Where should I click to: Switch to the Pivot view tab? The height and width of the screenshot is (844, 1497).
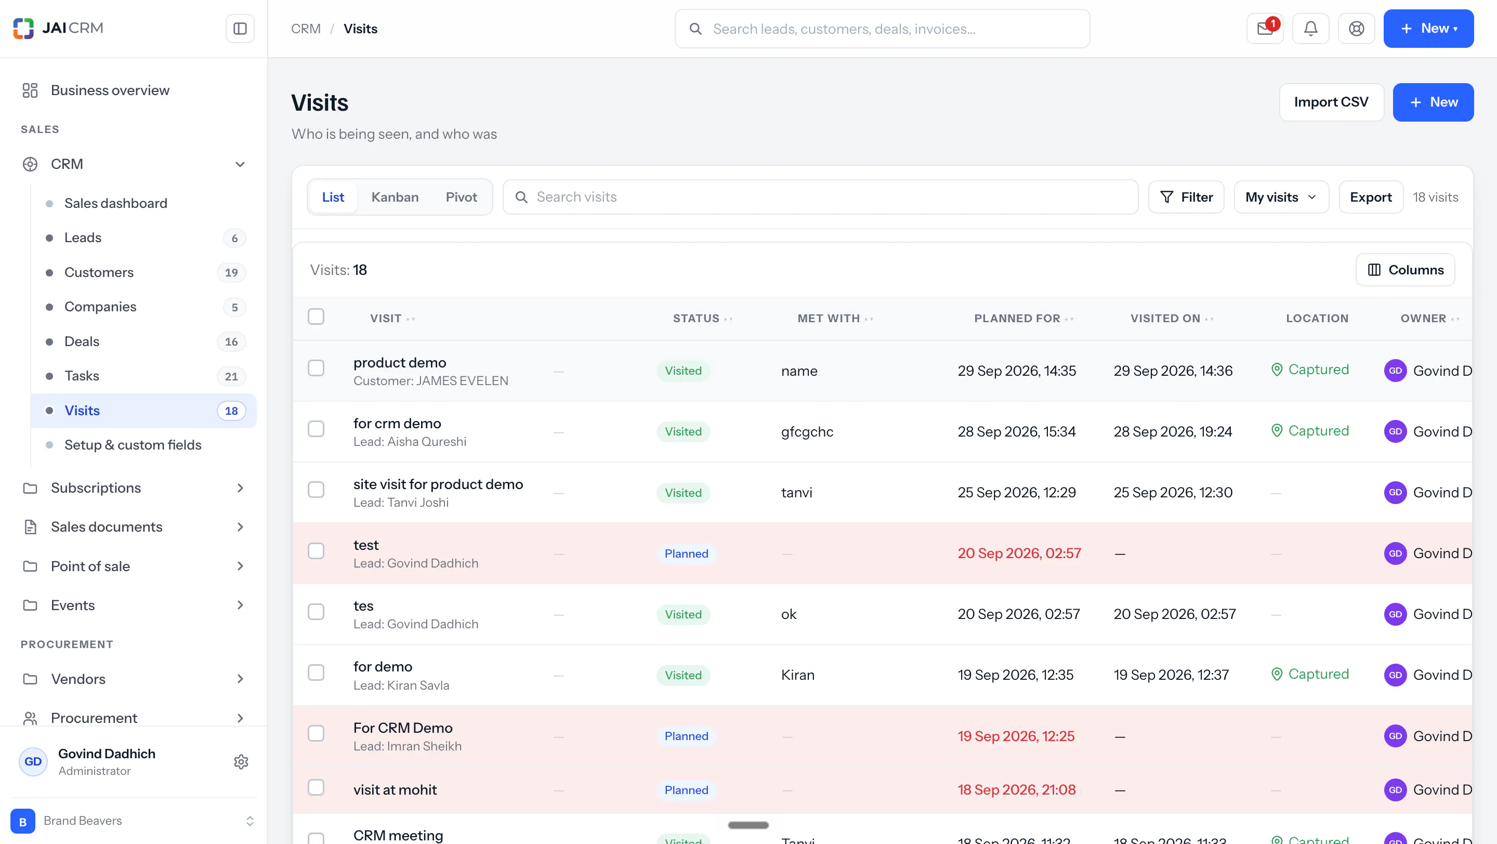pos(462,197)
